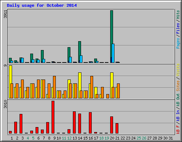Select the red kB bar on day 16
Screen dimensions: 182x142
[90, 123]
